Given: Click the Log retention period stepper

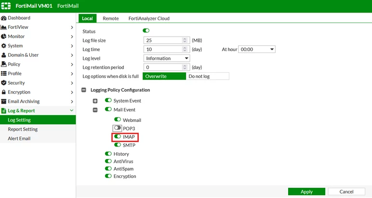Looking at the screenshot, I should pos(185,67).
